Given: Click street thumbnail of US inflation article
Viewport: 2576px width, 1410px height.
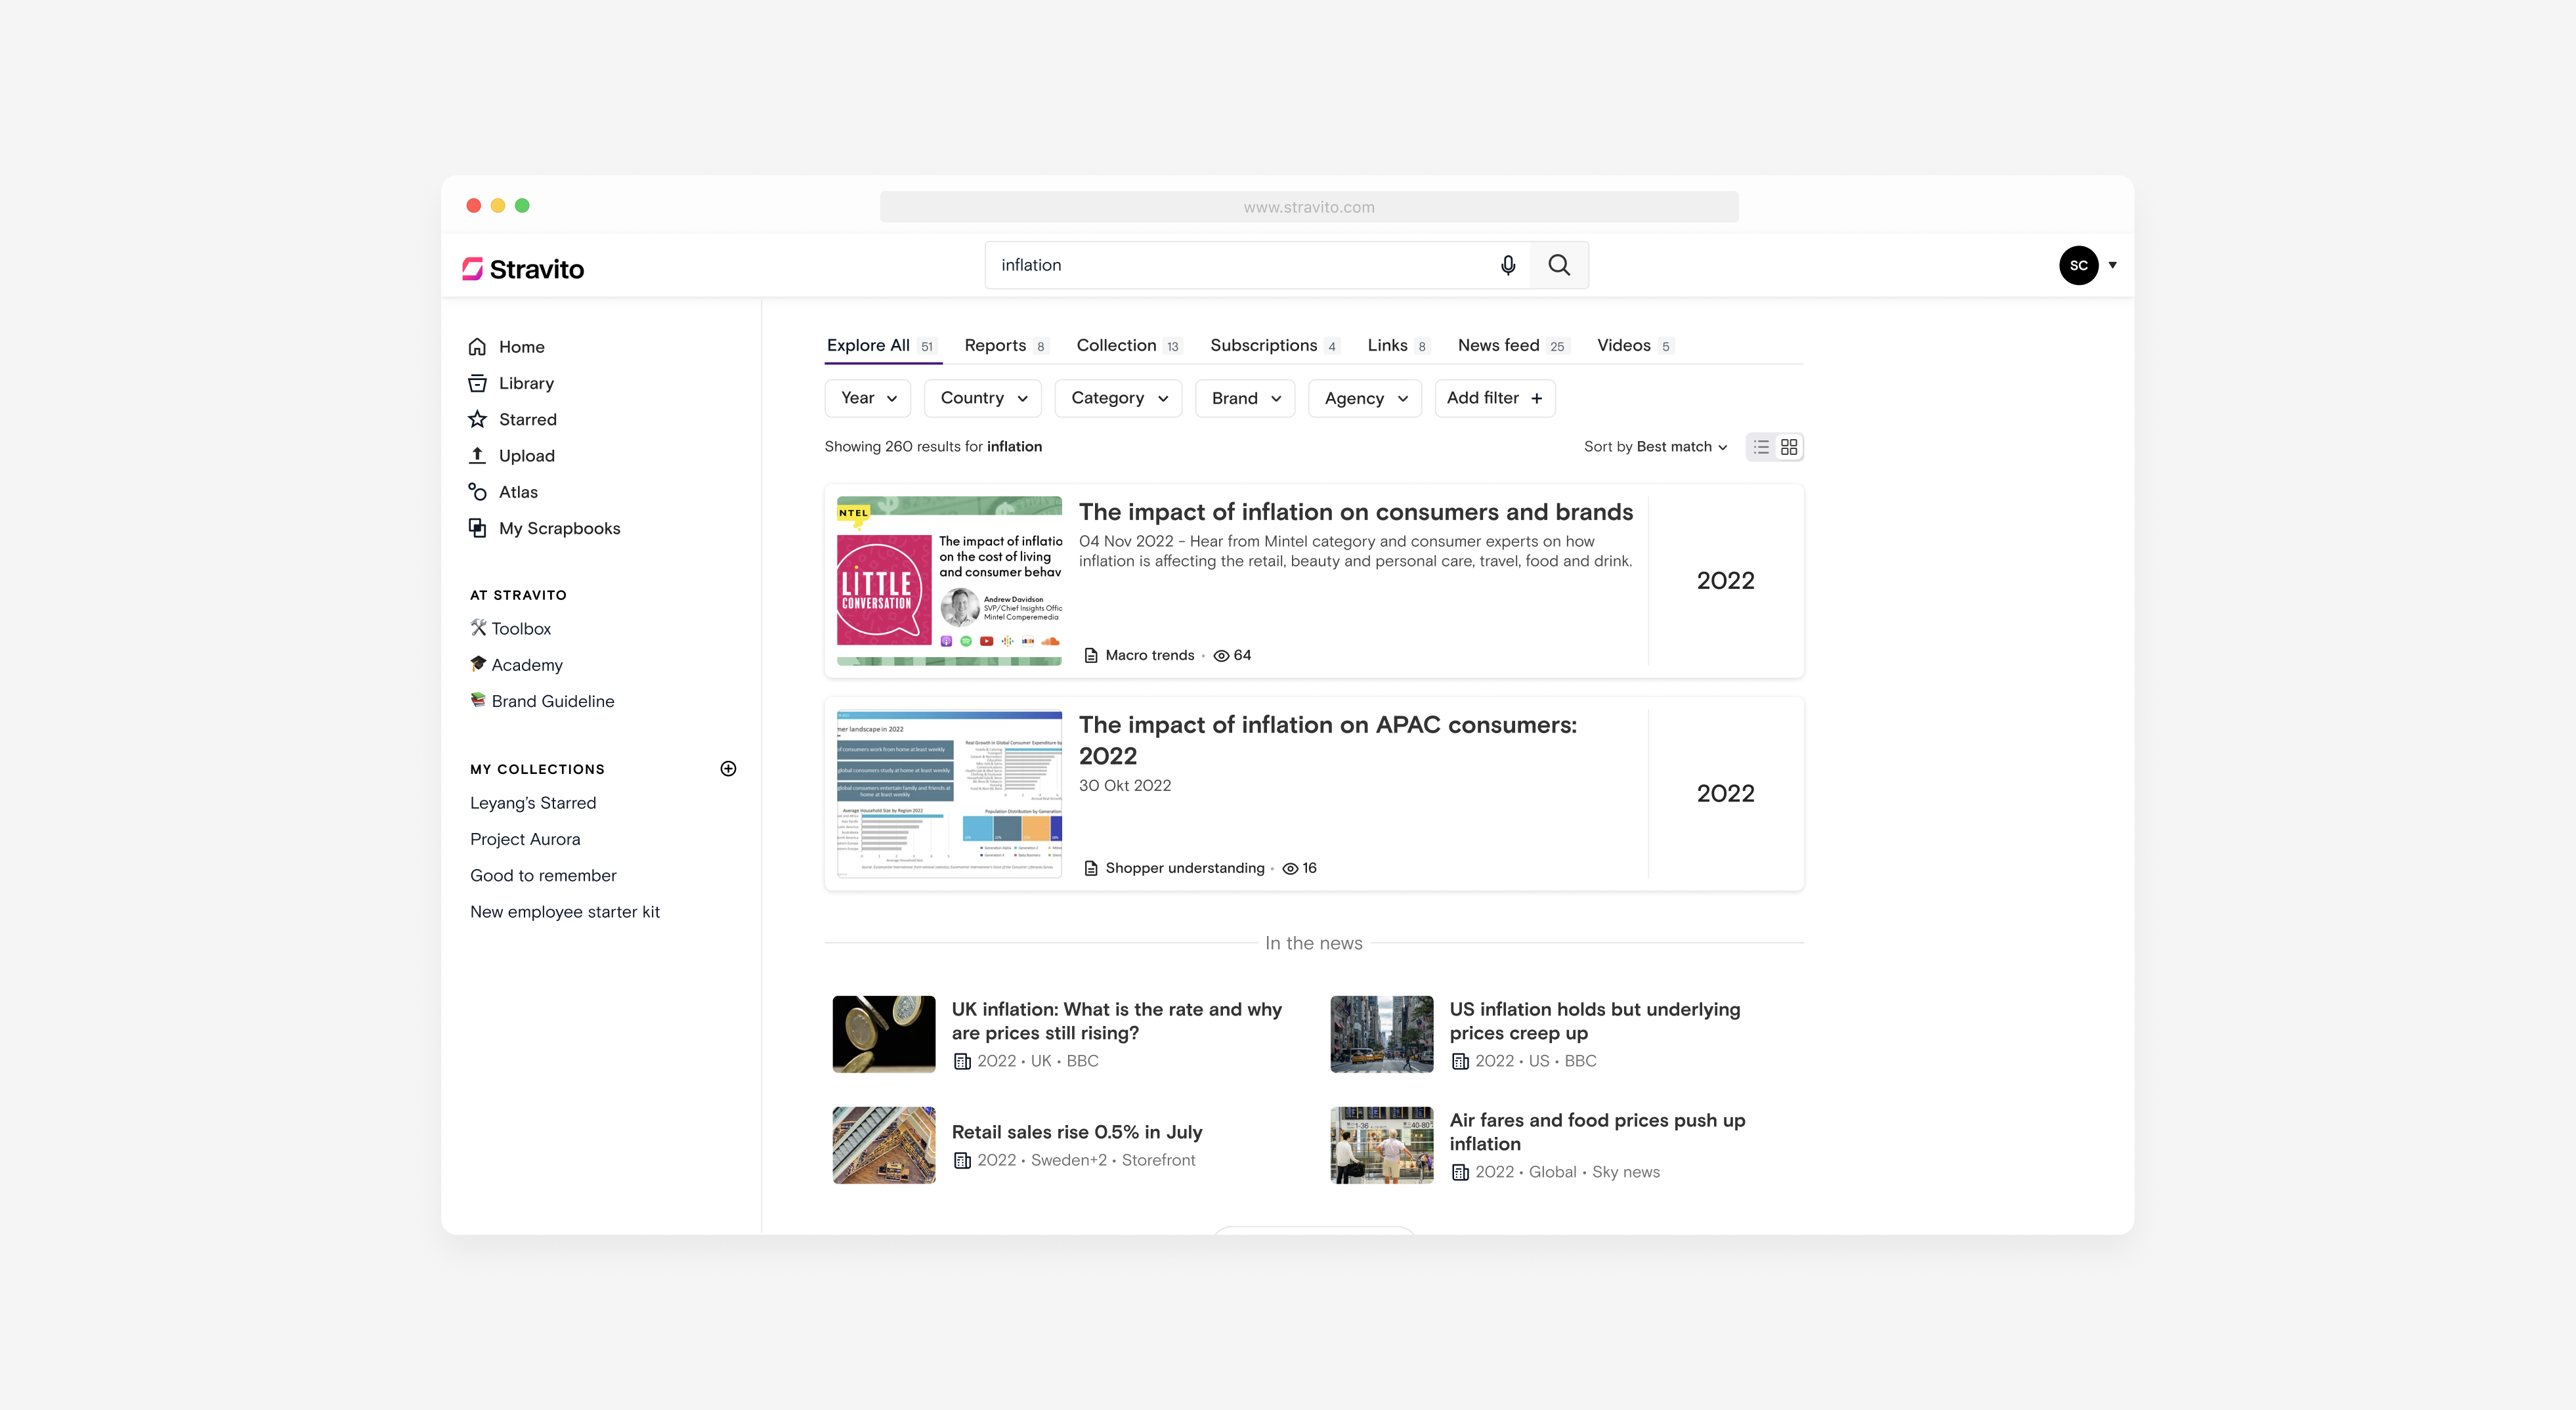Looking at the screenshot, I should [1382, 1034].
